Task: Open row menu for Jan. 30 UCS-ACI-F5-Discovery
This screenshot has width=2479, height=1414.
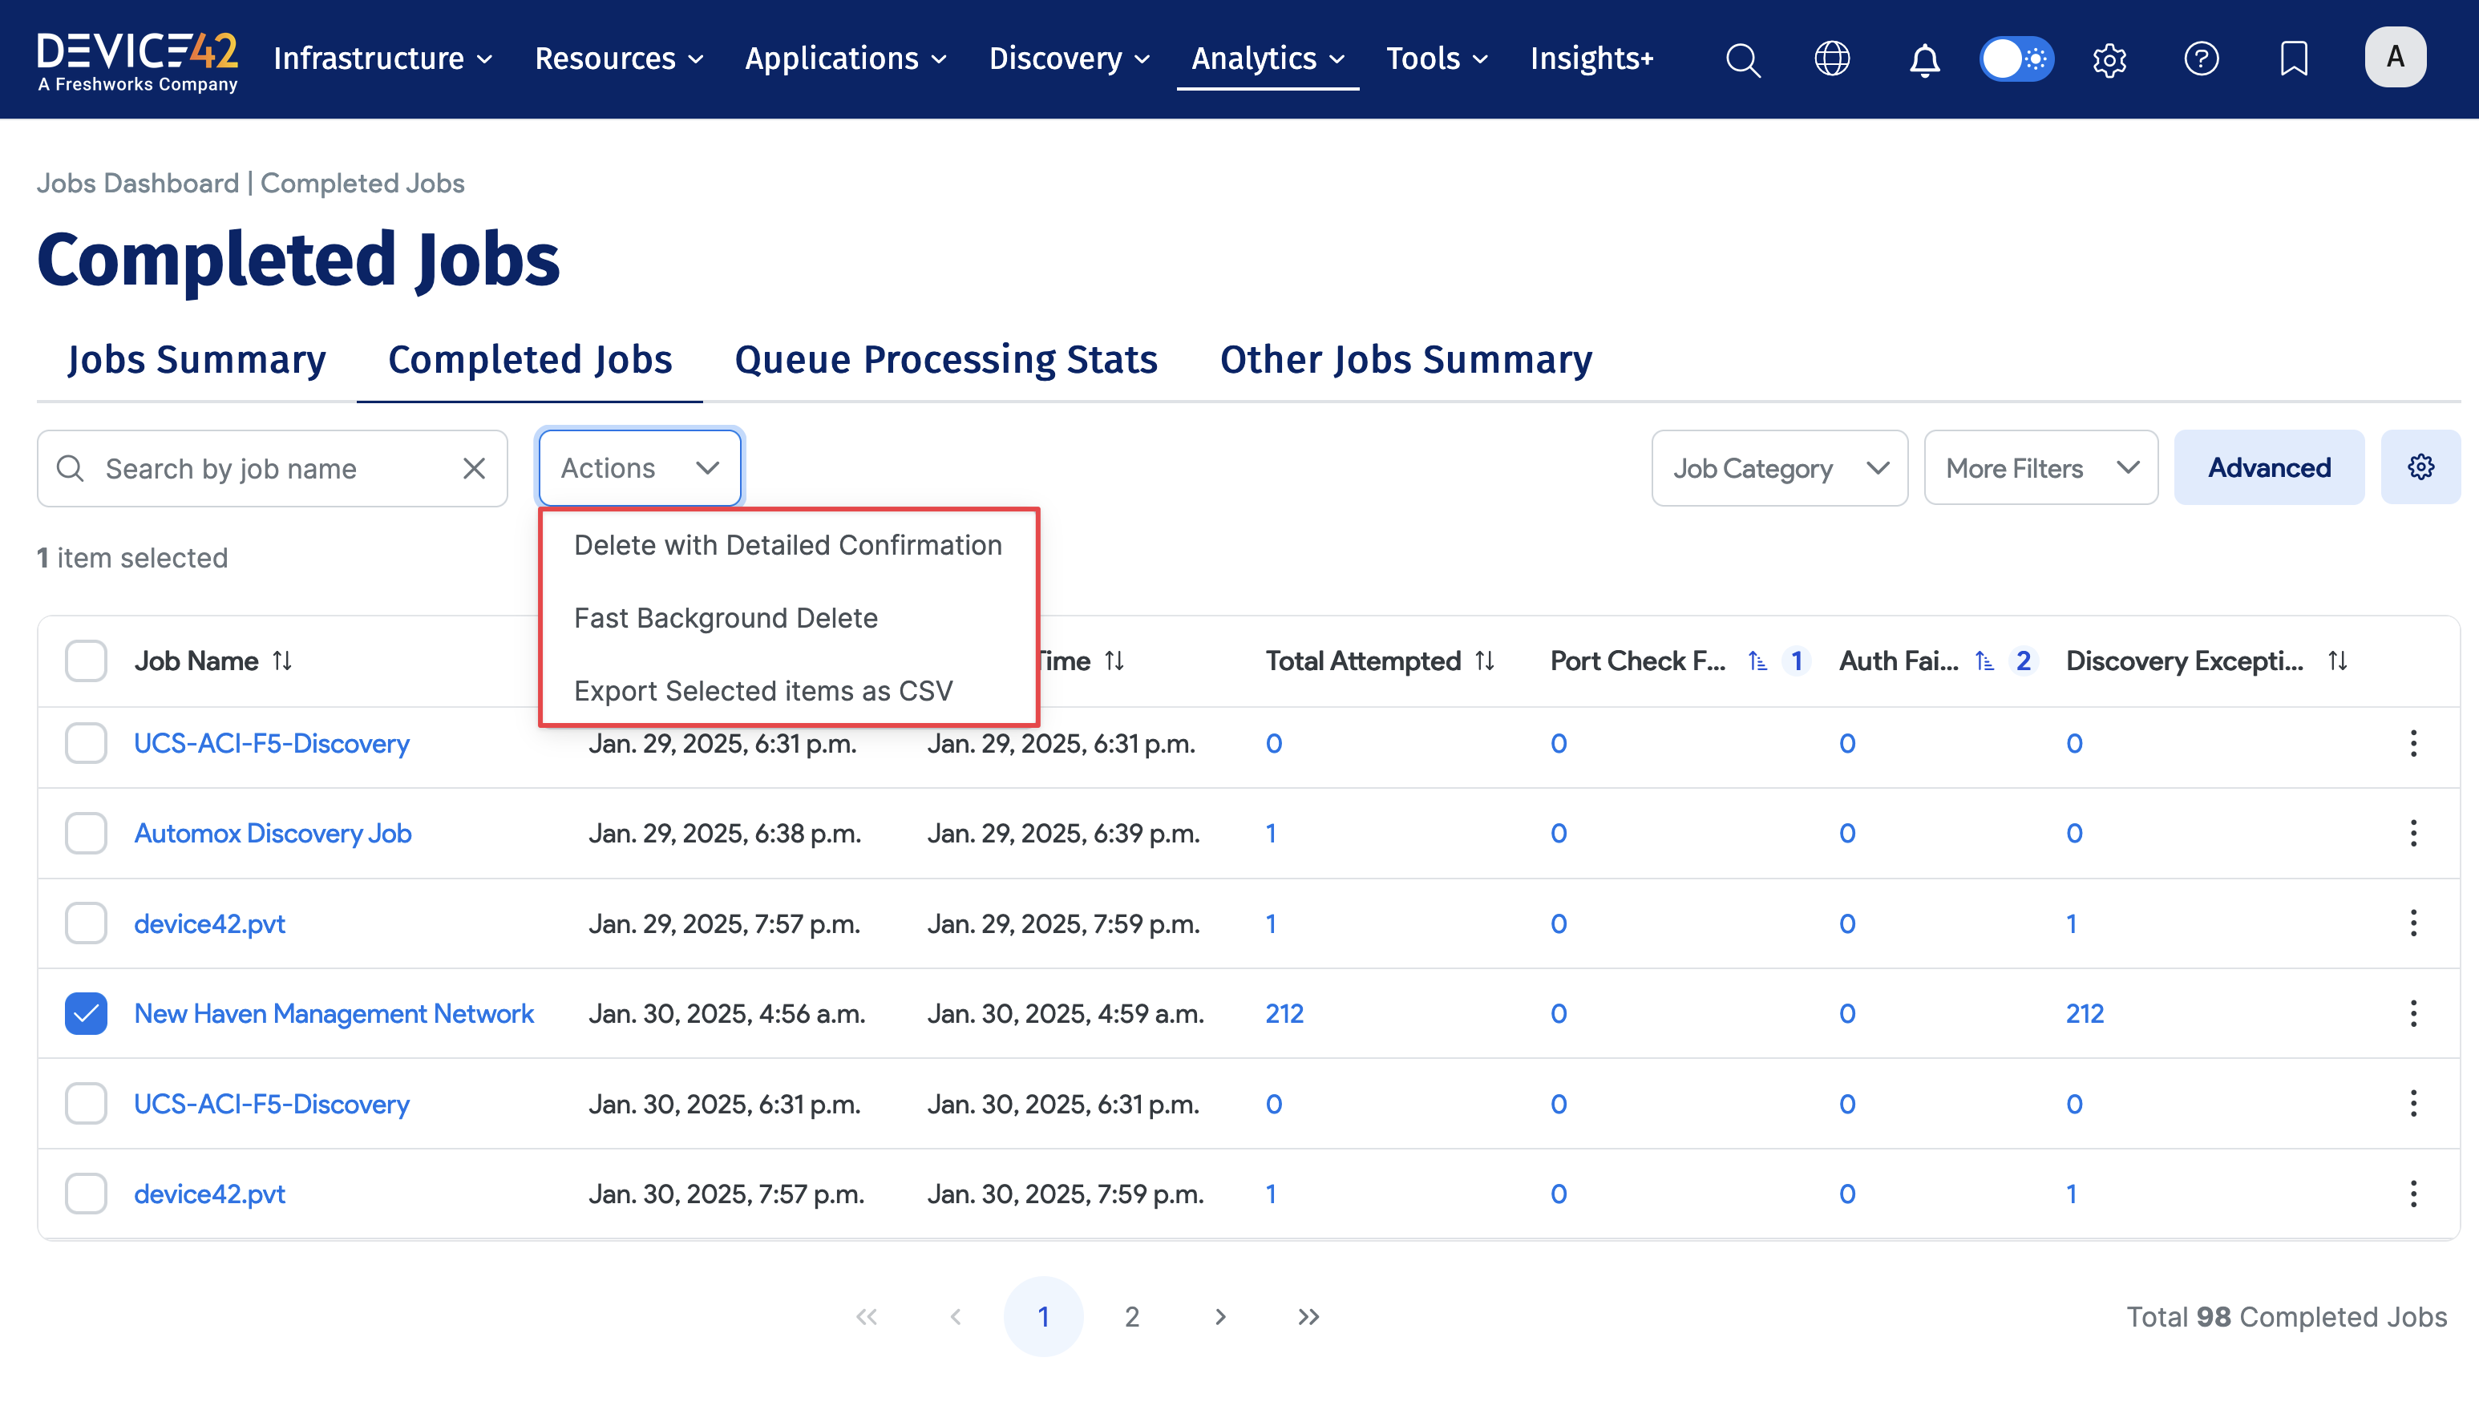Action: tap(2413, 1105)
